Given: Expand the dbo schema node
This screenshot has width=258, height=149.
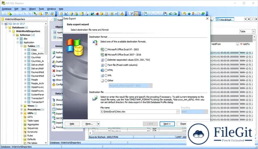Looking at the screenshot, I should tap(18, 39).
